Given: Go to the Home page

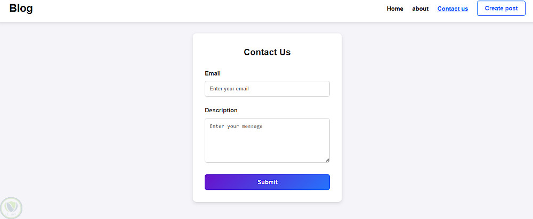Looking at the screenshot, I should 395,9.
